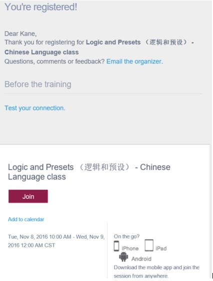Click the Tue, Nov 8, 2016 session date

click(x=39, y=237)
